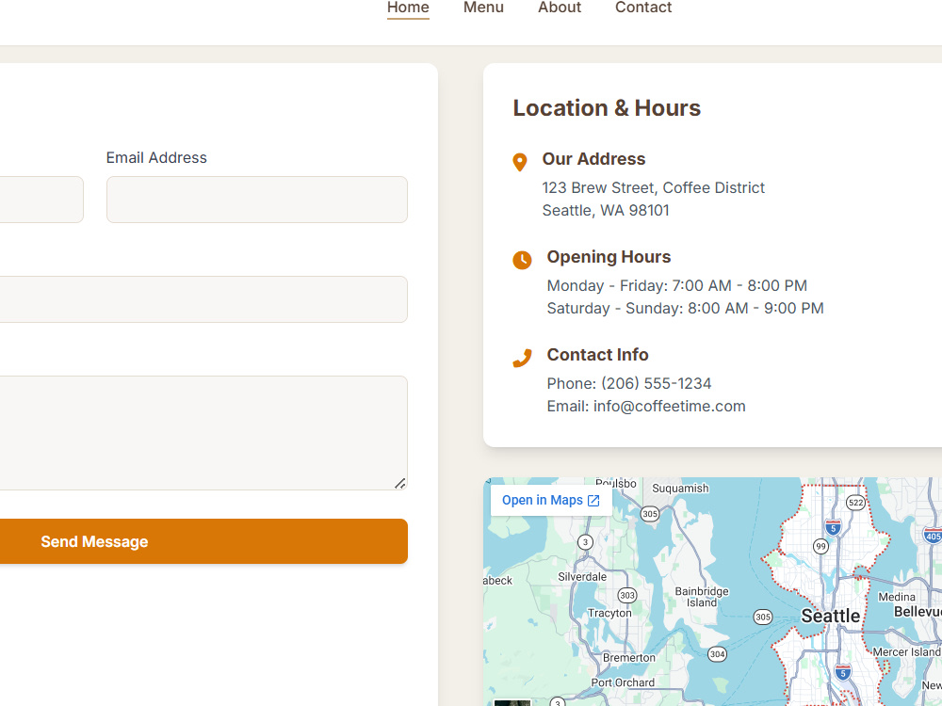
Task: Click Bainbridge Island on the map
Action: 702,597
